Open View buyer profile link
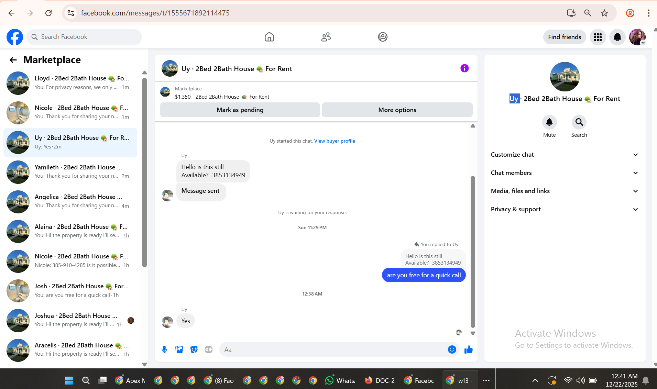The height and width of the screenshot is (389, 657). 335,141
